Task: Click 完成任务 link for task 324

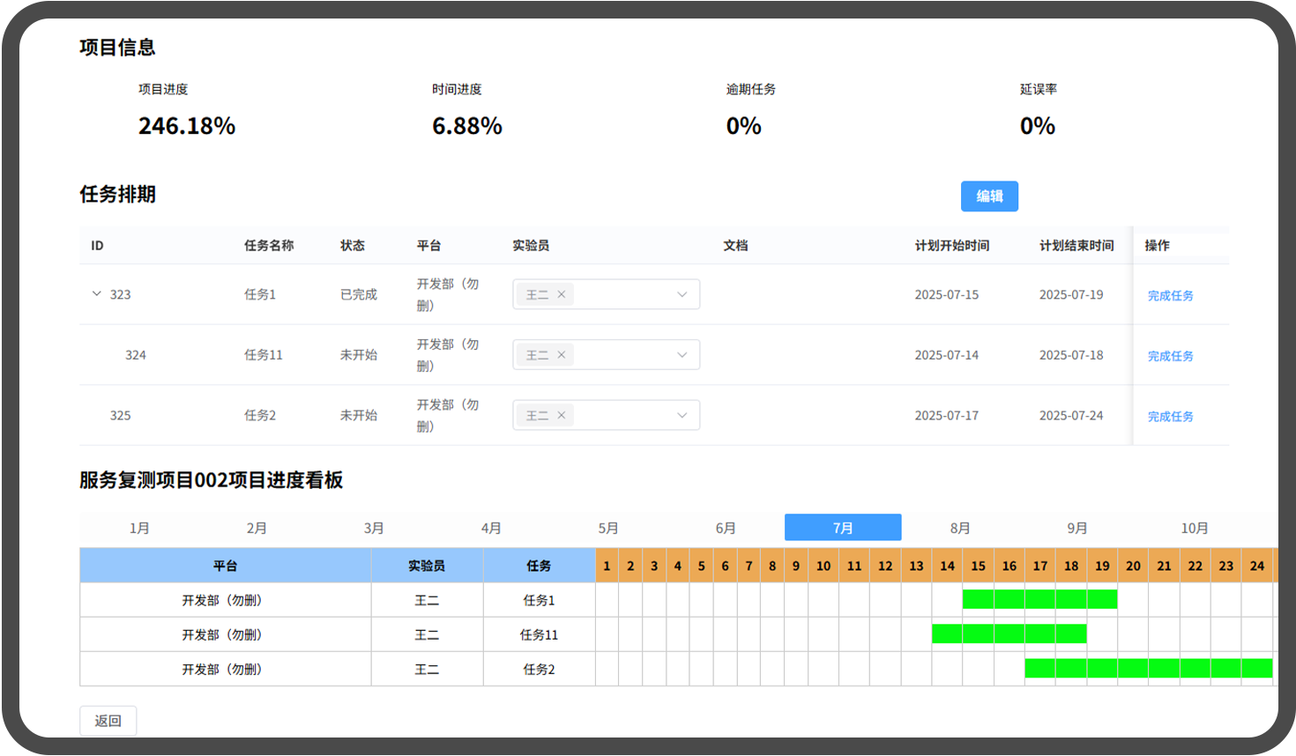Action: 1170,356
